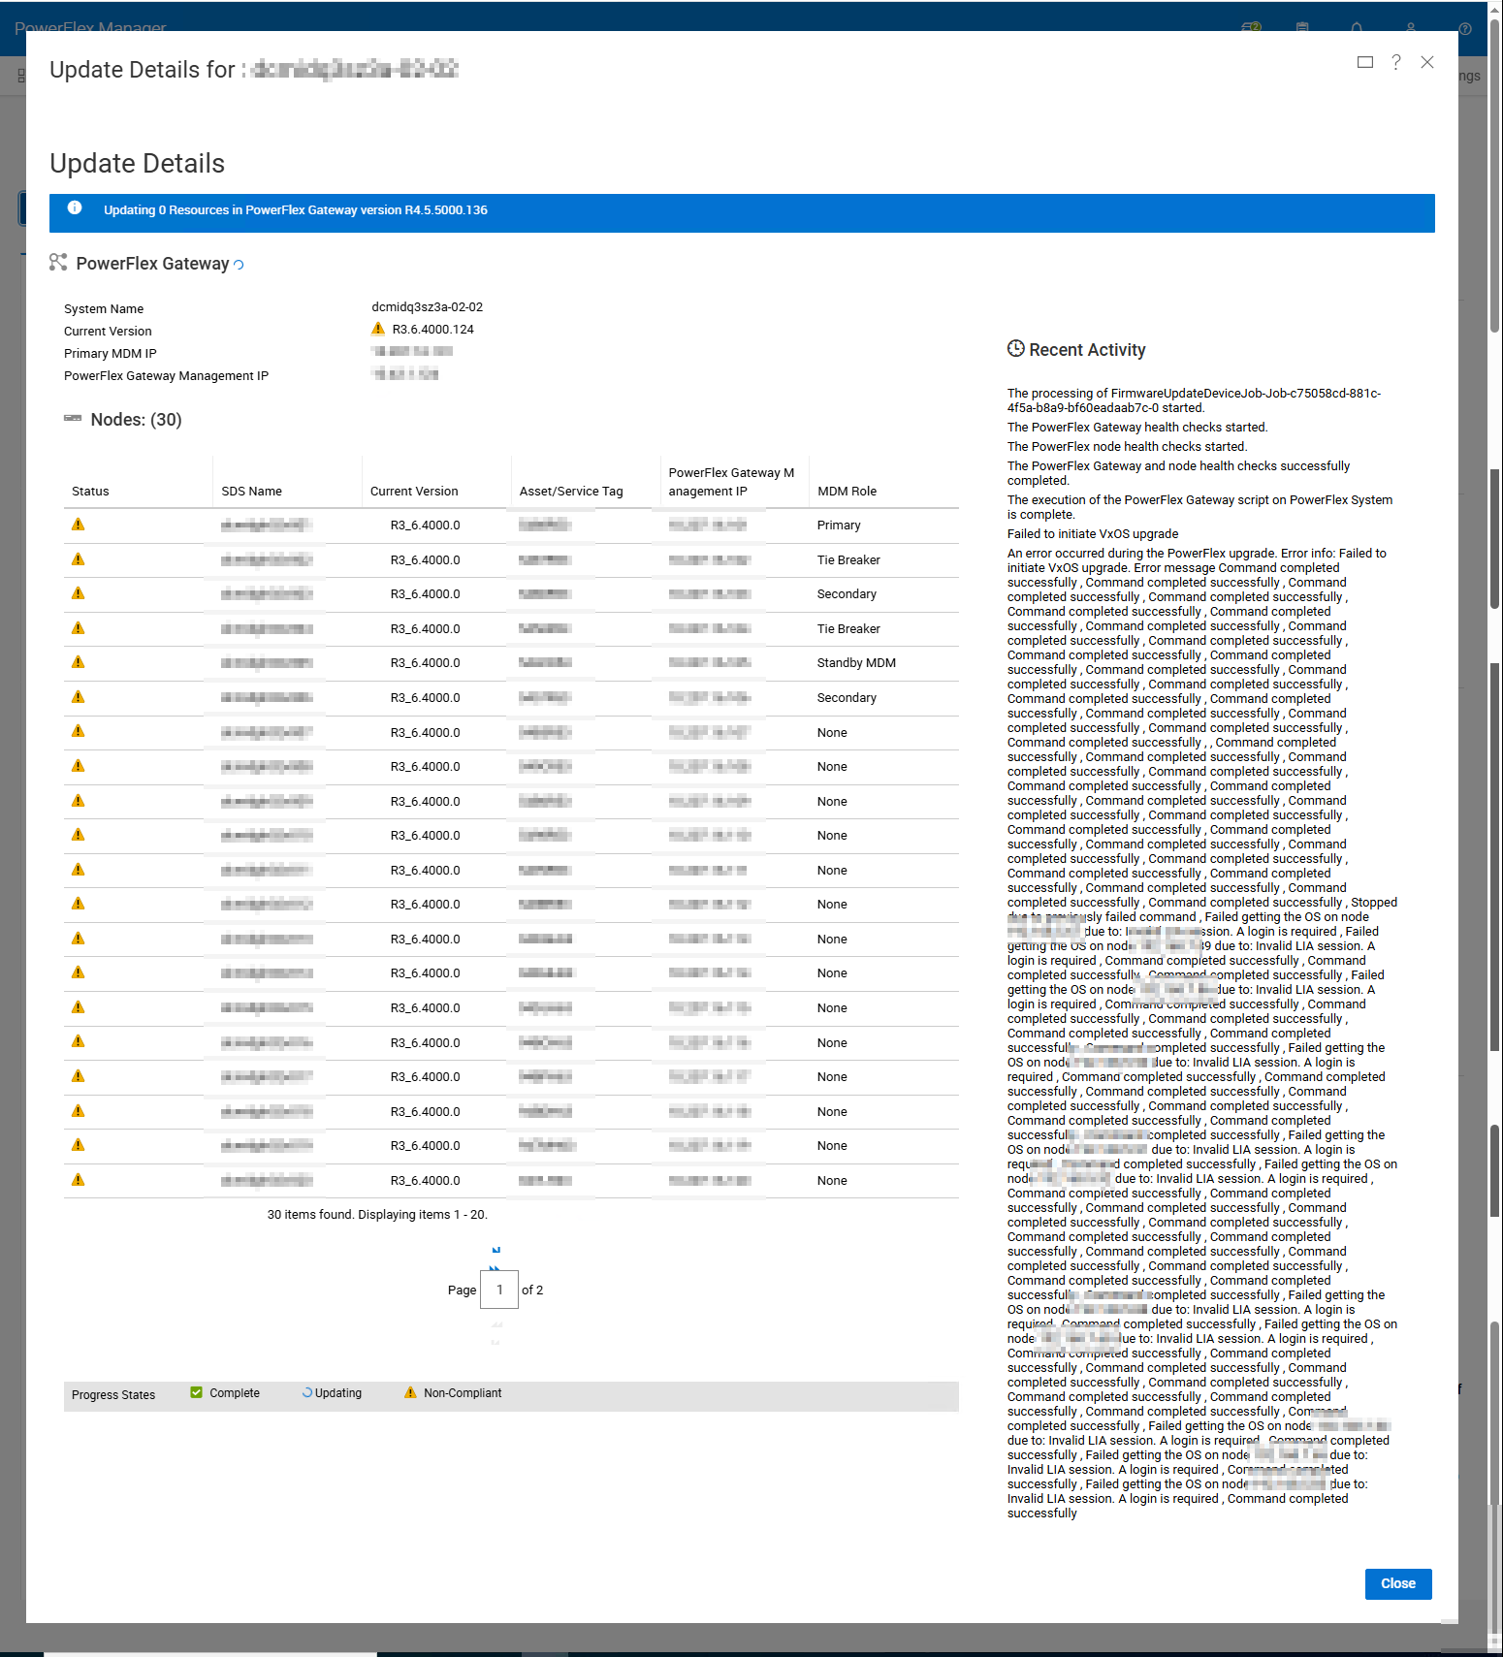
Task: Jump to last page with the double arrow
Action: pyautogui.click(x=496, y=1267)
